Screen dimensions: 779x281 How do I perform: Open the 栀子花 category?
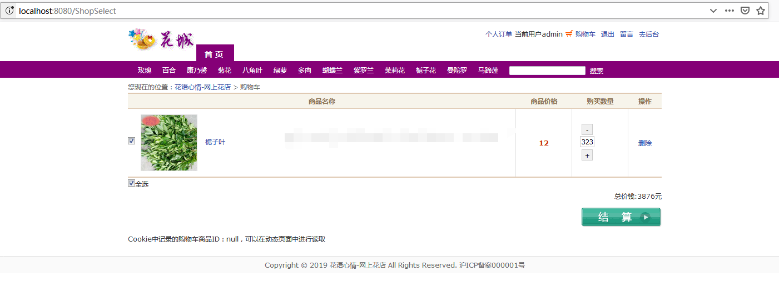pyautogui.click(x=426, y=71)
